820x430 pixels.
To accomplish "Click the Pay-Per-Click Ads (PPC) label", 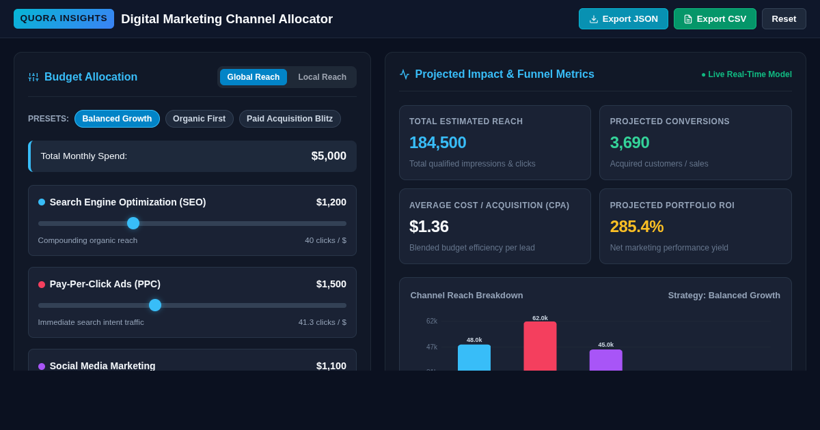I will pos(105,284).
